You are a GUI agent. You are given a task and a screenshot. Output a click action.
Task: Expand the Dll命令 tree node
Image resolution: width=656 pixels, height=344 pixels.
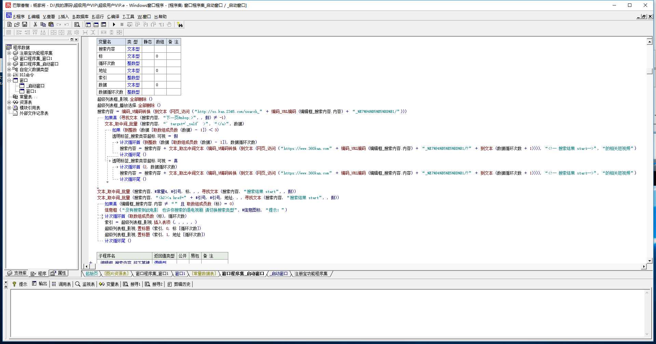tap(9, 75)
